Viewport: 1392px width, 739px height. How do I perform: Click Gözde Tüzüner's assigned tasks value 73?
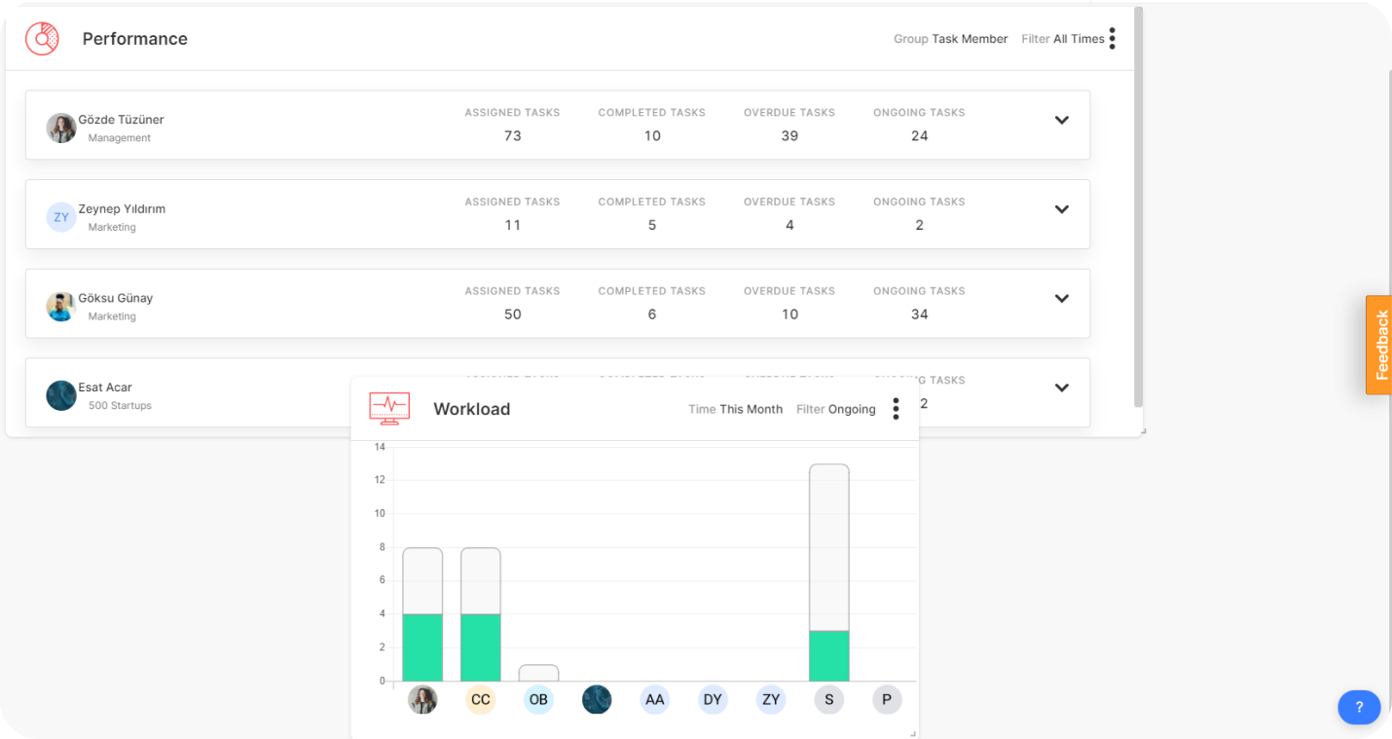513,136
